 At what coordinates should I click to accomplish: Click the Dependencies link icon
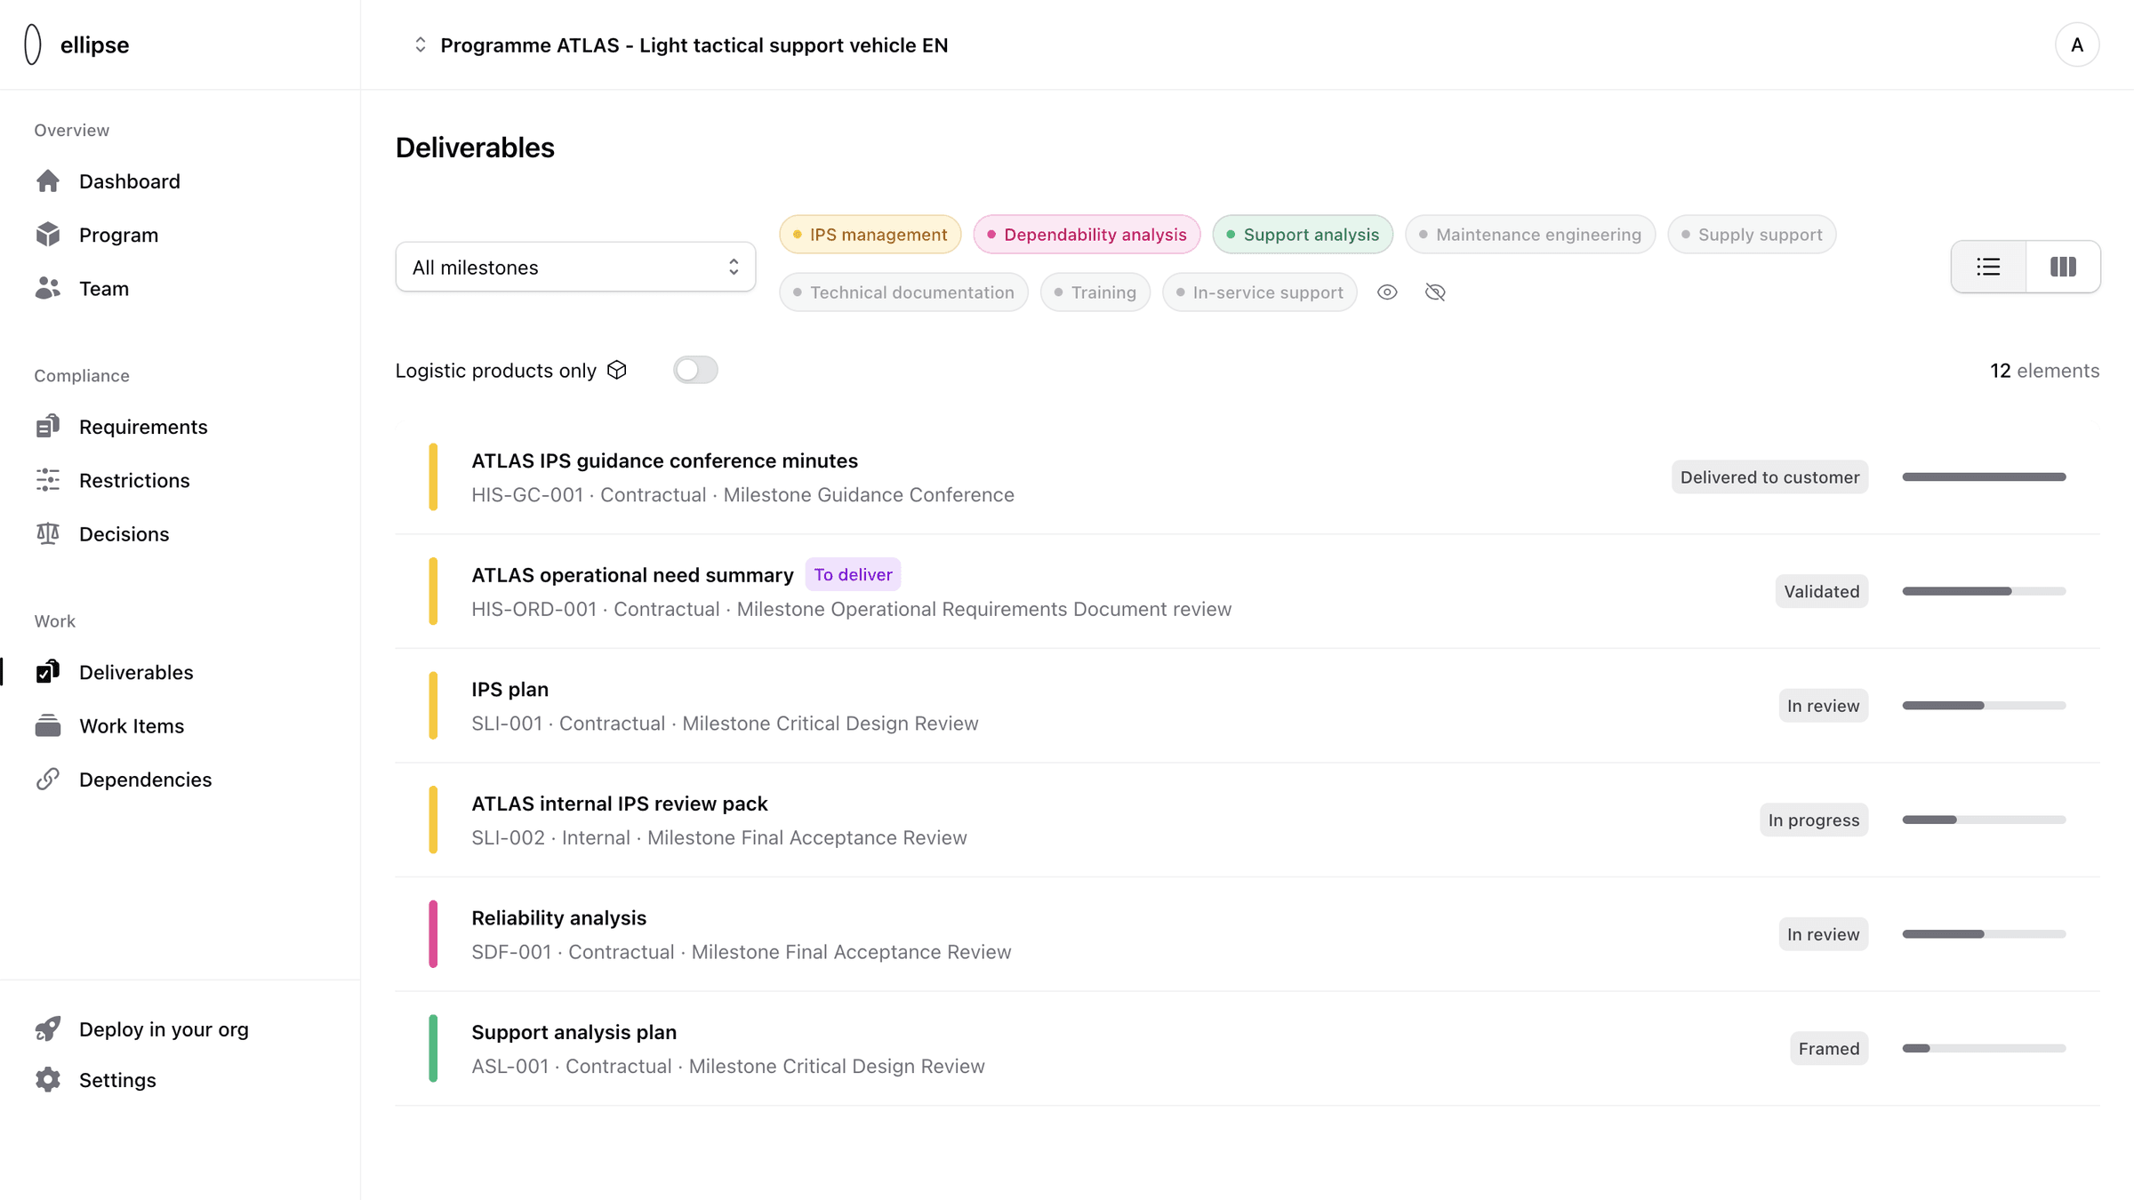tap(48, 779)
